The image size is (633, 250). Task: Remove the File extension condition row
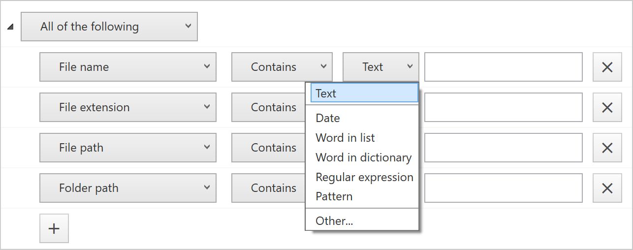tap(607, 107)
